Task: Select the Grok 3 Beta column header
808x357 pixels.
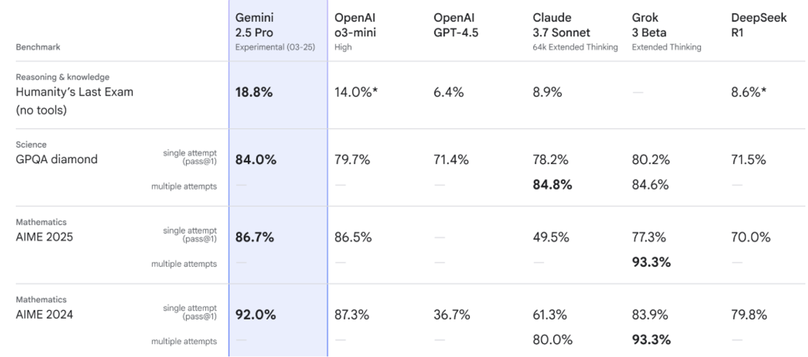Action: [x=649, y=25]
